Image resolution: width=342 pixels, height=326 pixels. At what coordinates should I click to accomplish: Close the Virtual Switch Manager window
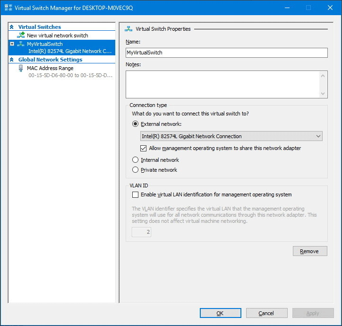(x=330, y=8)
